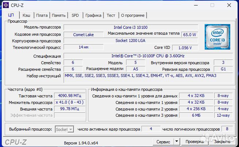239x147 pixels.
Task: Click the Проверка button
Action: tap(195, 142)
